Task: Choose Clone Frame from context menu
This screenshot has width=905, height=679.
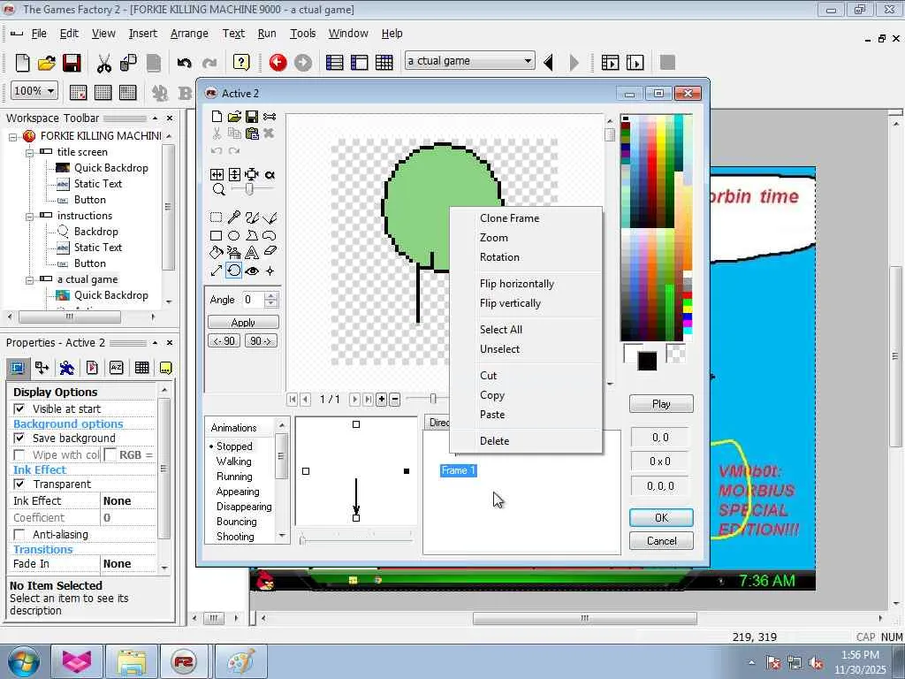Action: coord(509,218)
